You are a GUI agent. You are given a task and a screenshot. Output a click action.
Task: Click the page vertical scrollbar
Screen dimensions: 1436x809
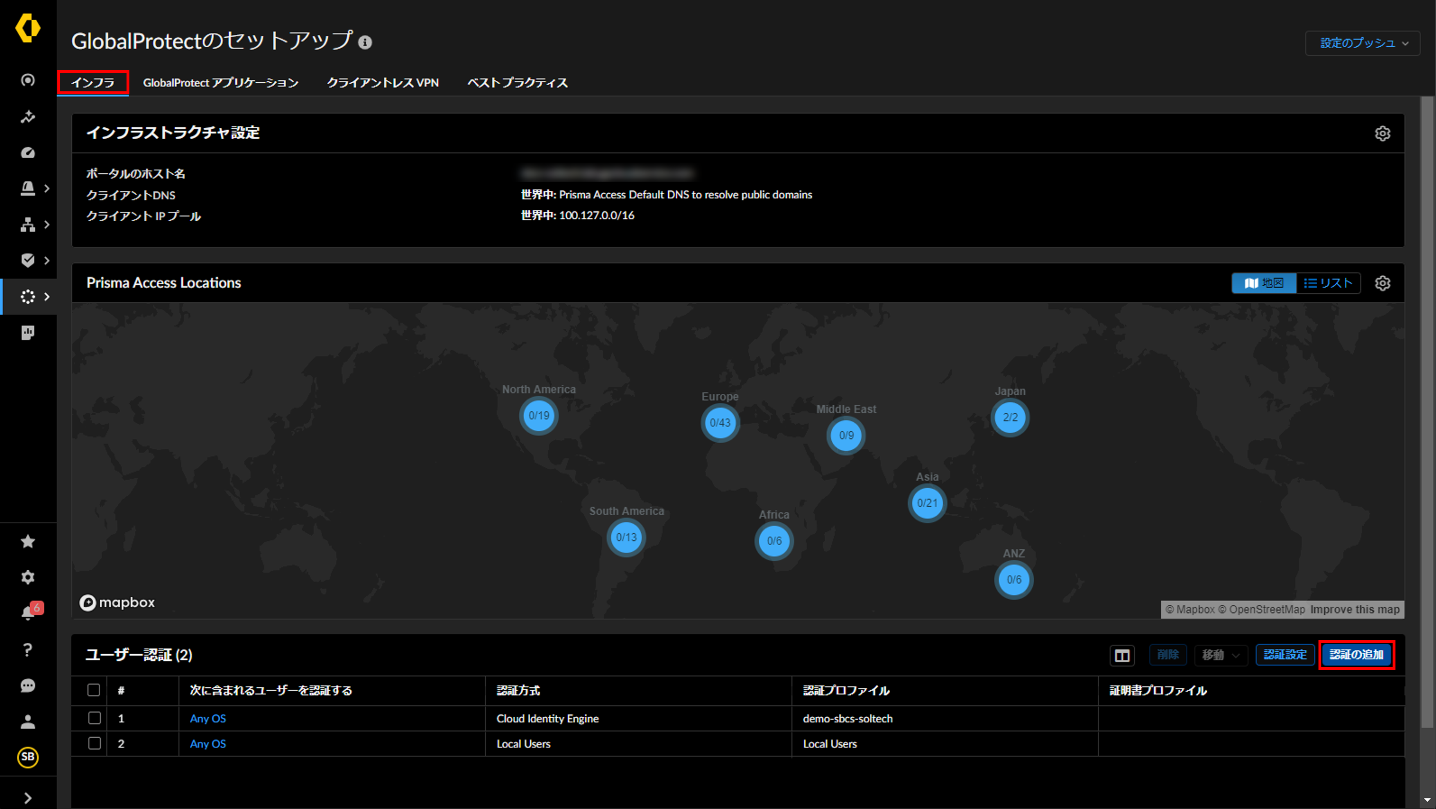point(1427,412)
